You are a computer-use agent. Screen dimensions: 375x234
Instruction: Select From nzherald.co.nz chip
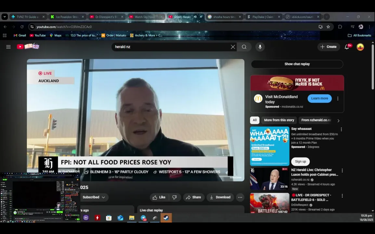click(316, 120)
